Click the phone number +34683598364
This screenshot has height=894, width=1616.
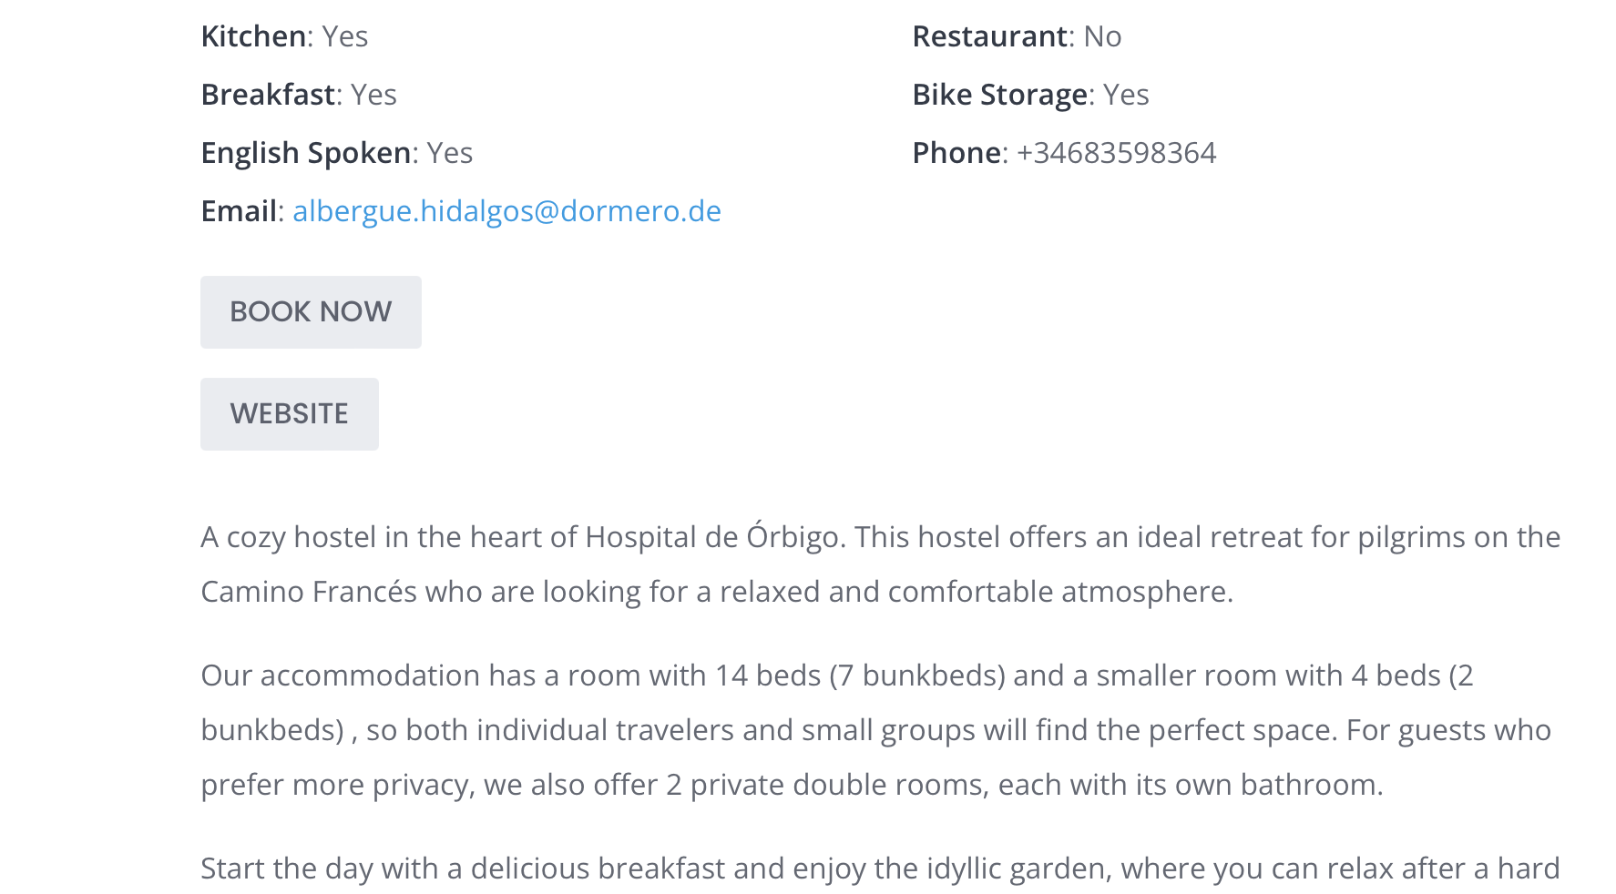[1116, 153]
